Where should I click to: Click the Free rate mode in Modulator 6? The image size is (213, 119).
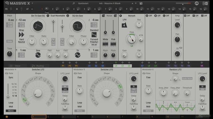(x=148, y=77)
